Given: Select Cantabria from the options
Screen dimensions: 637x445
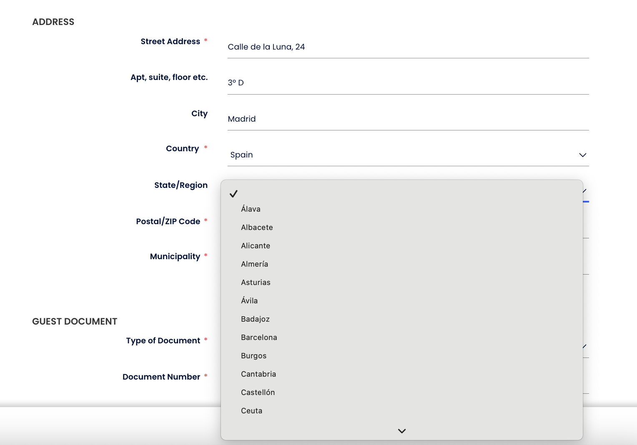Looking at the screenshot, I should [258, 374].
